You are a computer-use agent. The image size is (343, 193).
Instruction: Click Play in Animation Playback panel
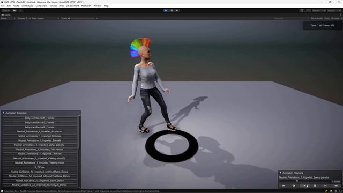click(304, 186)
